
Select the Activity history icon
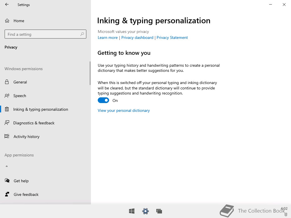[x=7, y=136]
